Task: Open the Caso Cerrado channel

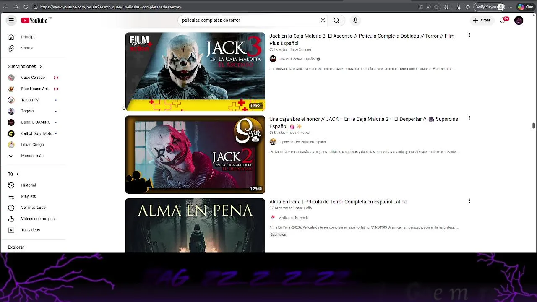Action: [x=33, y=78]
